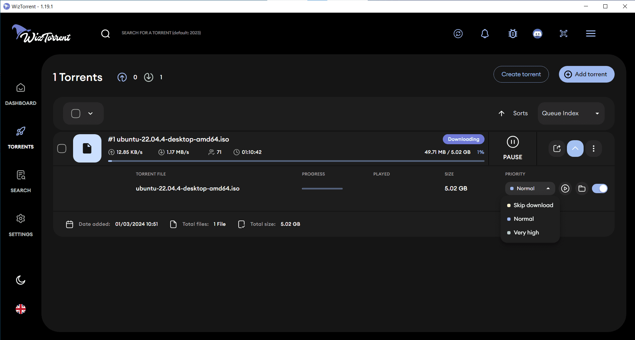This screenshot has width=635, height=340.
Task: Maximize the WizTorrent window
Action: (605, 6)
